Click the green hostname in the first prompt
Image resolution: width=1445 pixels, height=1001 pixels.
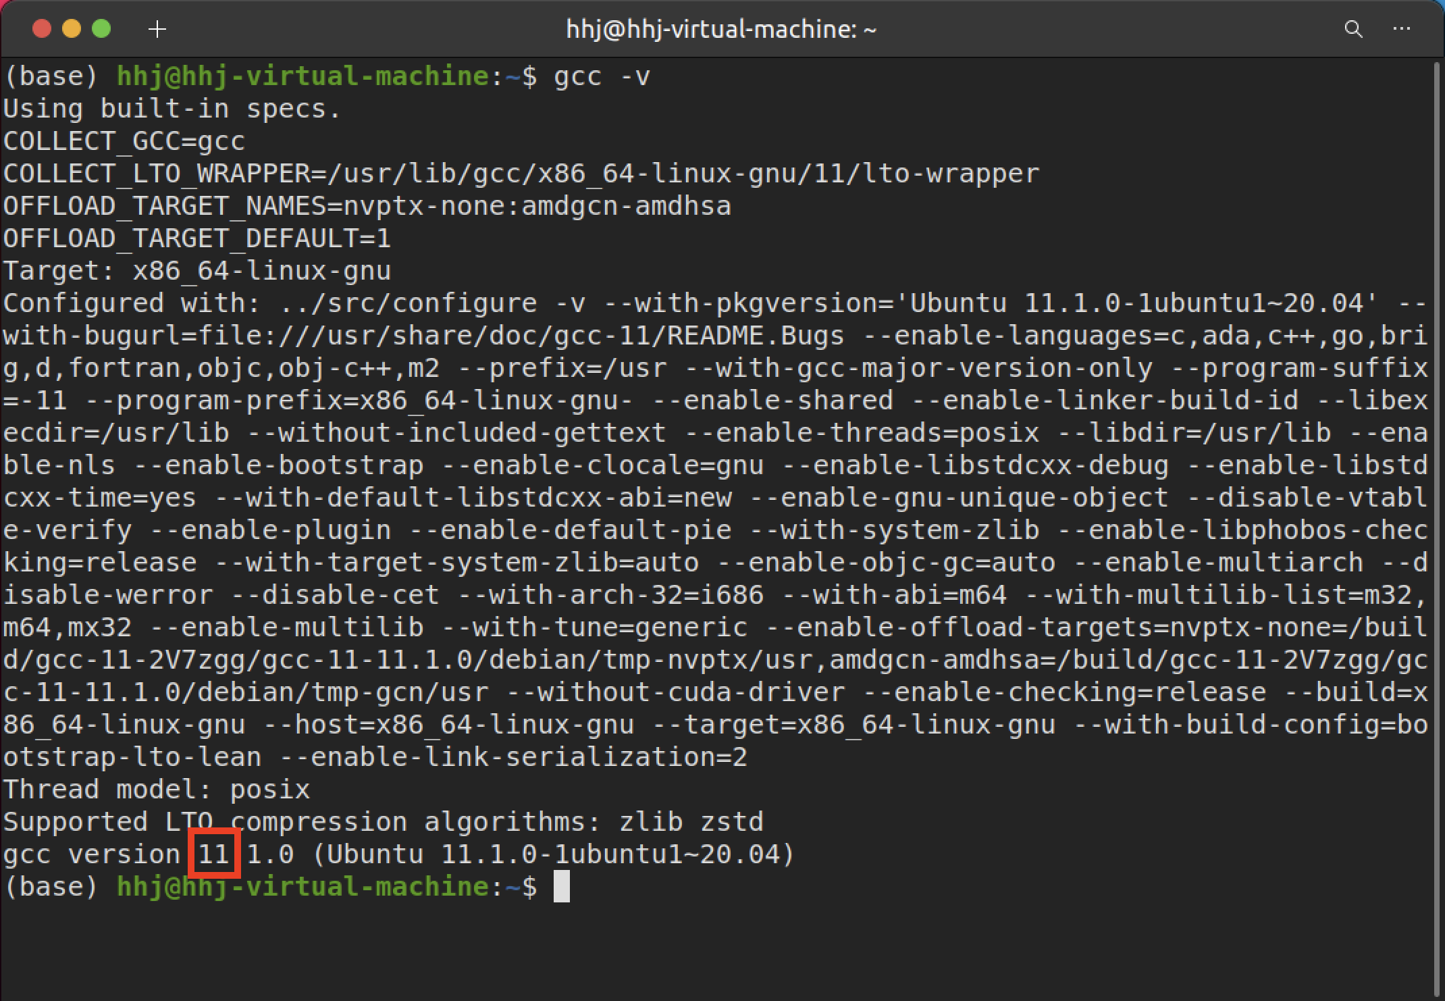pyautogui.click(x=303, y=76)
